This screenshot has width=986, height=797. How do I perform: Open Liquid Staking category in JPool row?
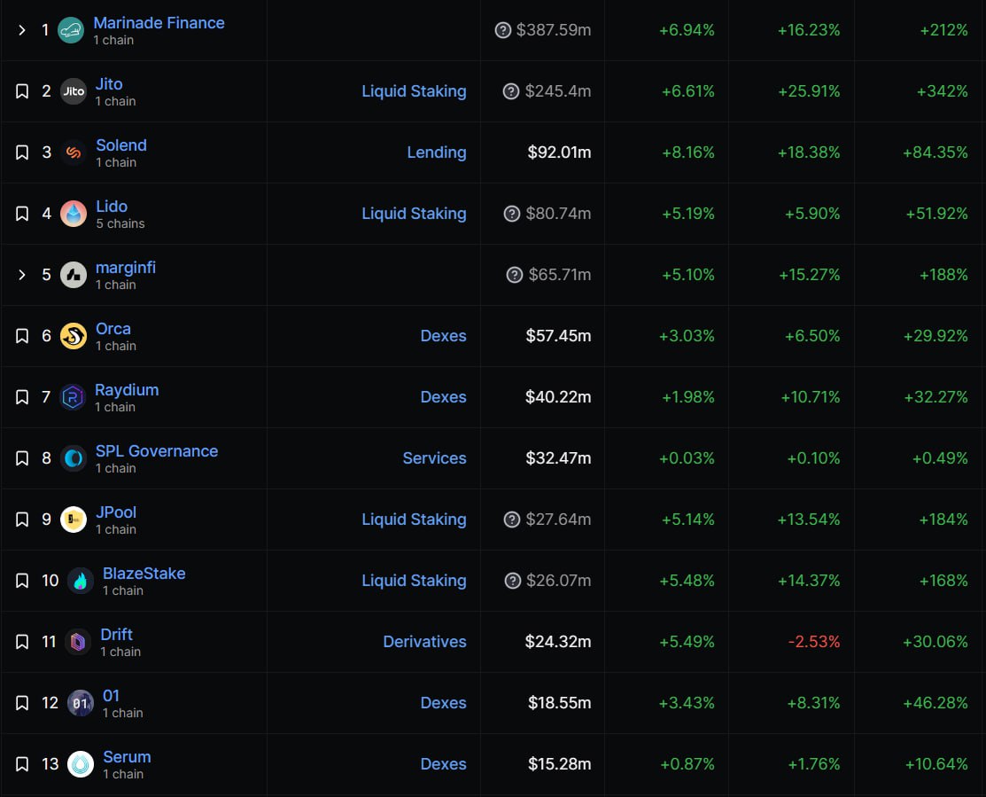[x=414, y=519]
